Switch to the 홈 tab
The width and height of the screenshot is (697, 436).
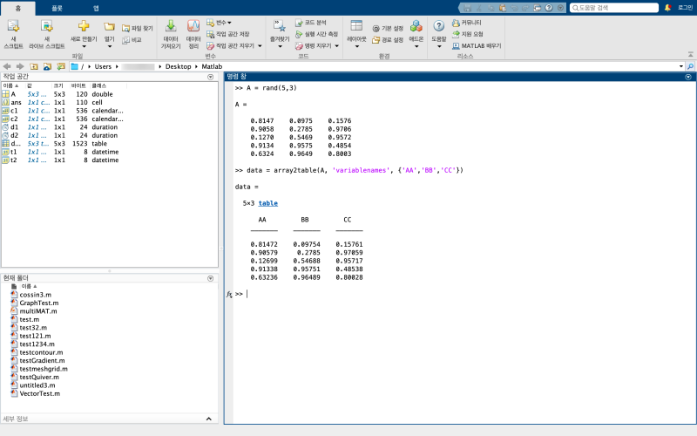[x=18, y=9]
